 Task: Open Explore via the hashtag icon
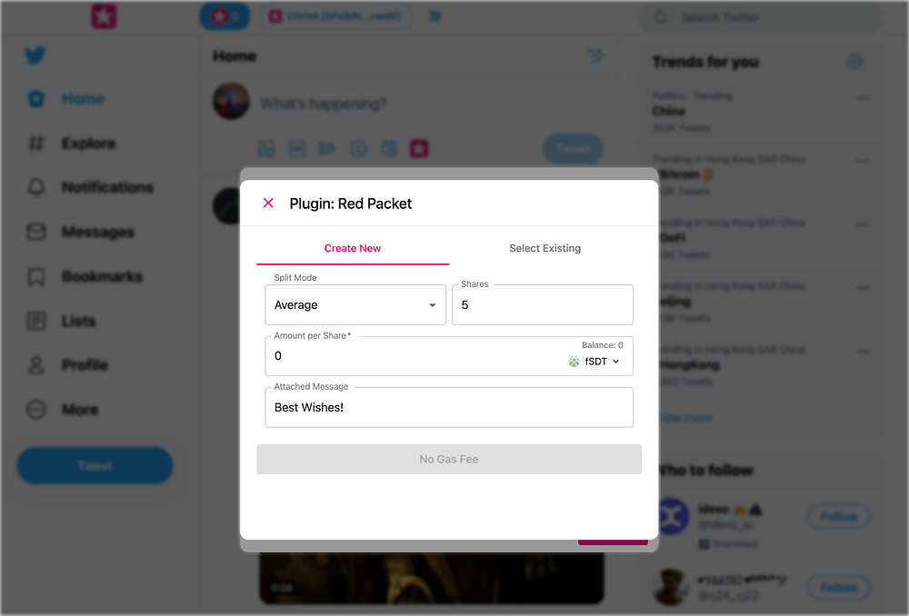point(36,144)
